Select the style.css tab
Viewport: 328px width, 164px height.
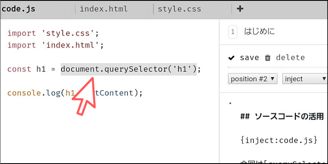coord(179,9)
